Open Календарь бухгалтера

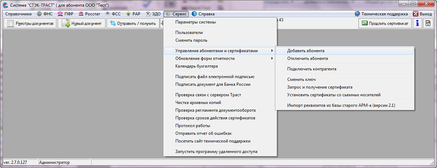pyautogui.click(x=220, y=66)
